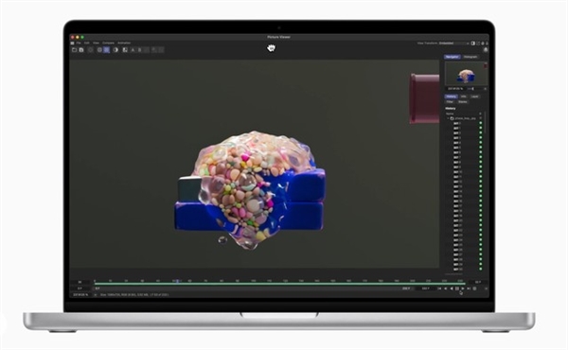The height and width of the screenshot is (350, 568).
Task: Select the History tab
Action: 452,96
